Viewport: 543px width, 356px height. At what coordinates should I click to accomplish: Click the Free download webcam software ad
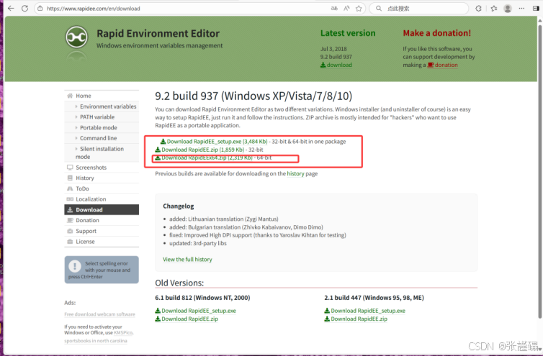(99, 314)
